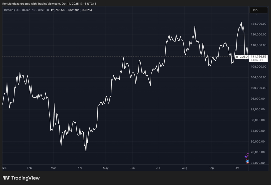The image size is (271, 185).
Task: Click the circular flag badge icon bottom-right
Action: 247,161
